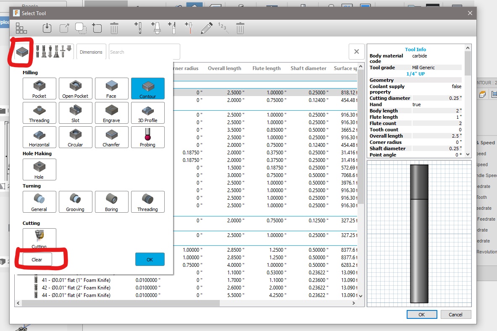Select the Engrave milling operation
This screenshot has width=497, height=331.
pos(111,113)
